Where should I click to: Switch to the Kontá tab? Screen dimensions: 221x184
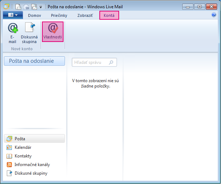tap(109, 15)
